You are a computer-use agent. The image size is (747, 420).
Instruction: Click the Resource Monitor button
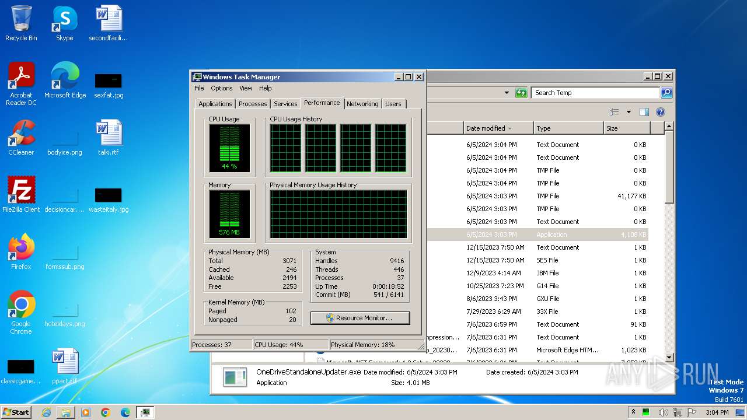click(x=360, y=318)
